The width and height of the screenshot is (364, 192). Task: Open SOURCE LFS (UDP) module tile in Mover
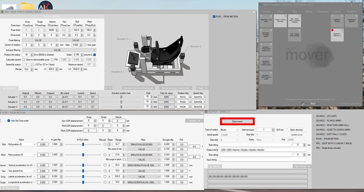266,21
